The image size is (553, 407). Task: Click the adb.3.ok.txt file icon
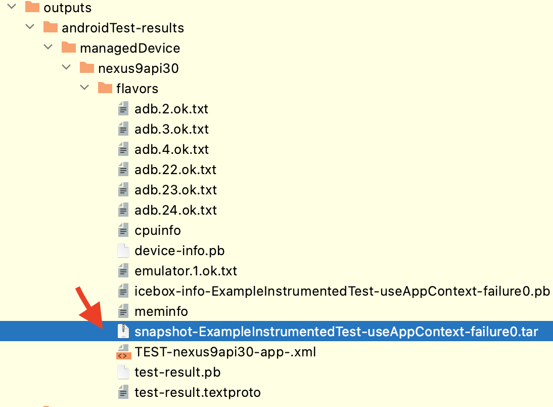click(x=123, y=129)
